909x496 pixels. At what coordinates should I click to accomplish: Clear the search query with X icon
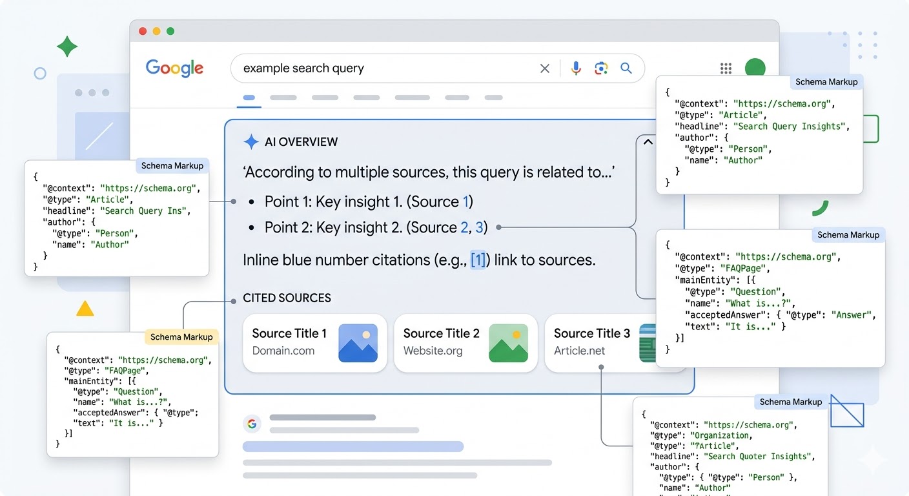coord(545,68)
